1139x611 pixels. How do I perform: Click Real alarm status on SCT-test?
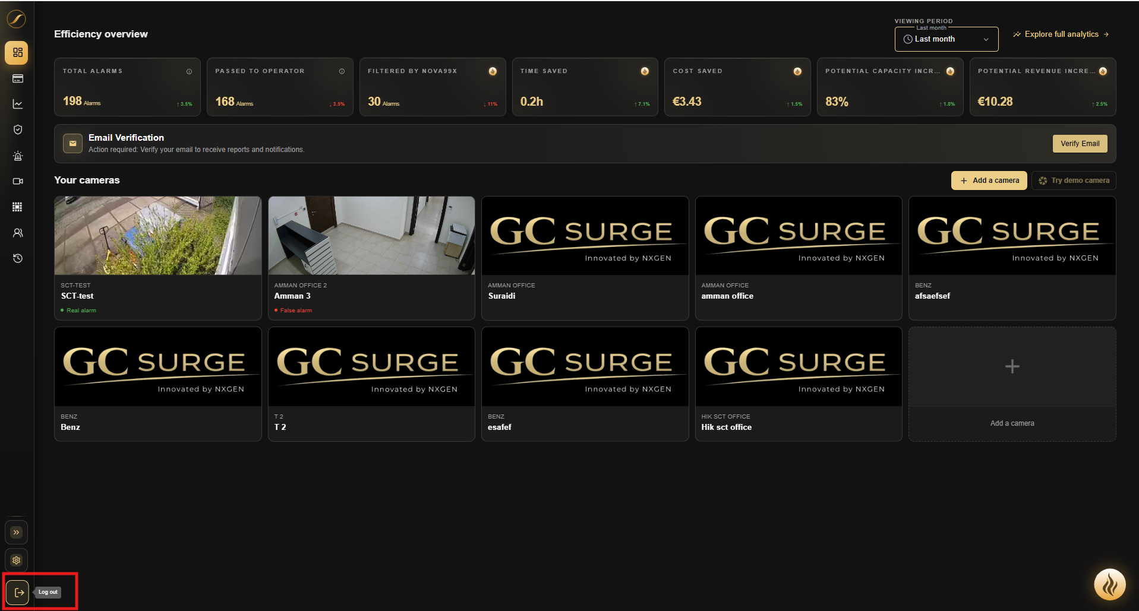point(78,311)
